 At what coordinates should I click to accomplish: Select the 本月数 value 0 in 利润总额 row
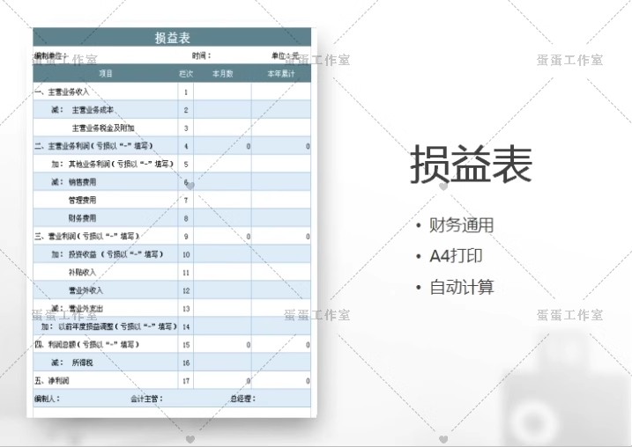[249, 345]
